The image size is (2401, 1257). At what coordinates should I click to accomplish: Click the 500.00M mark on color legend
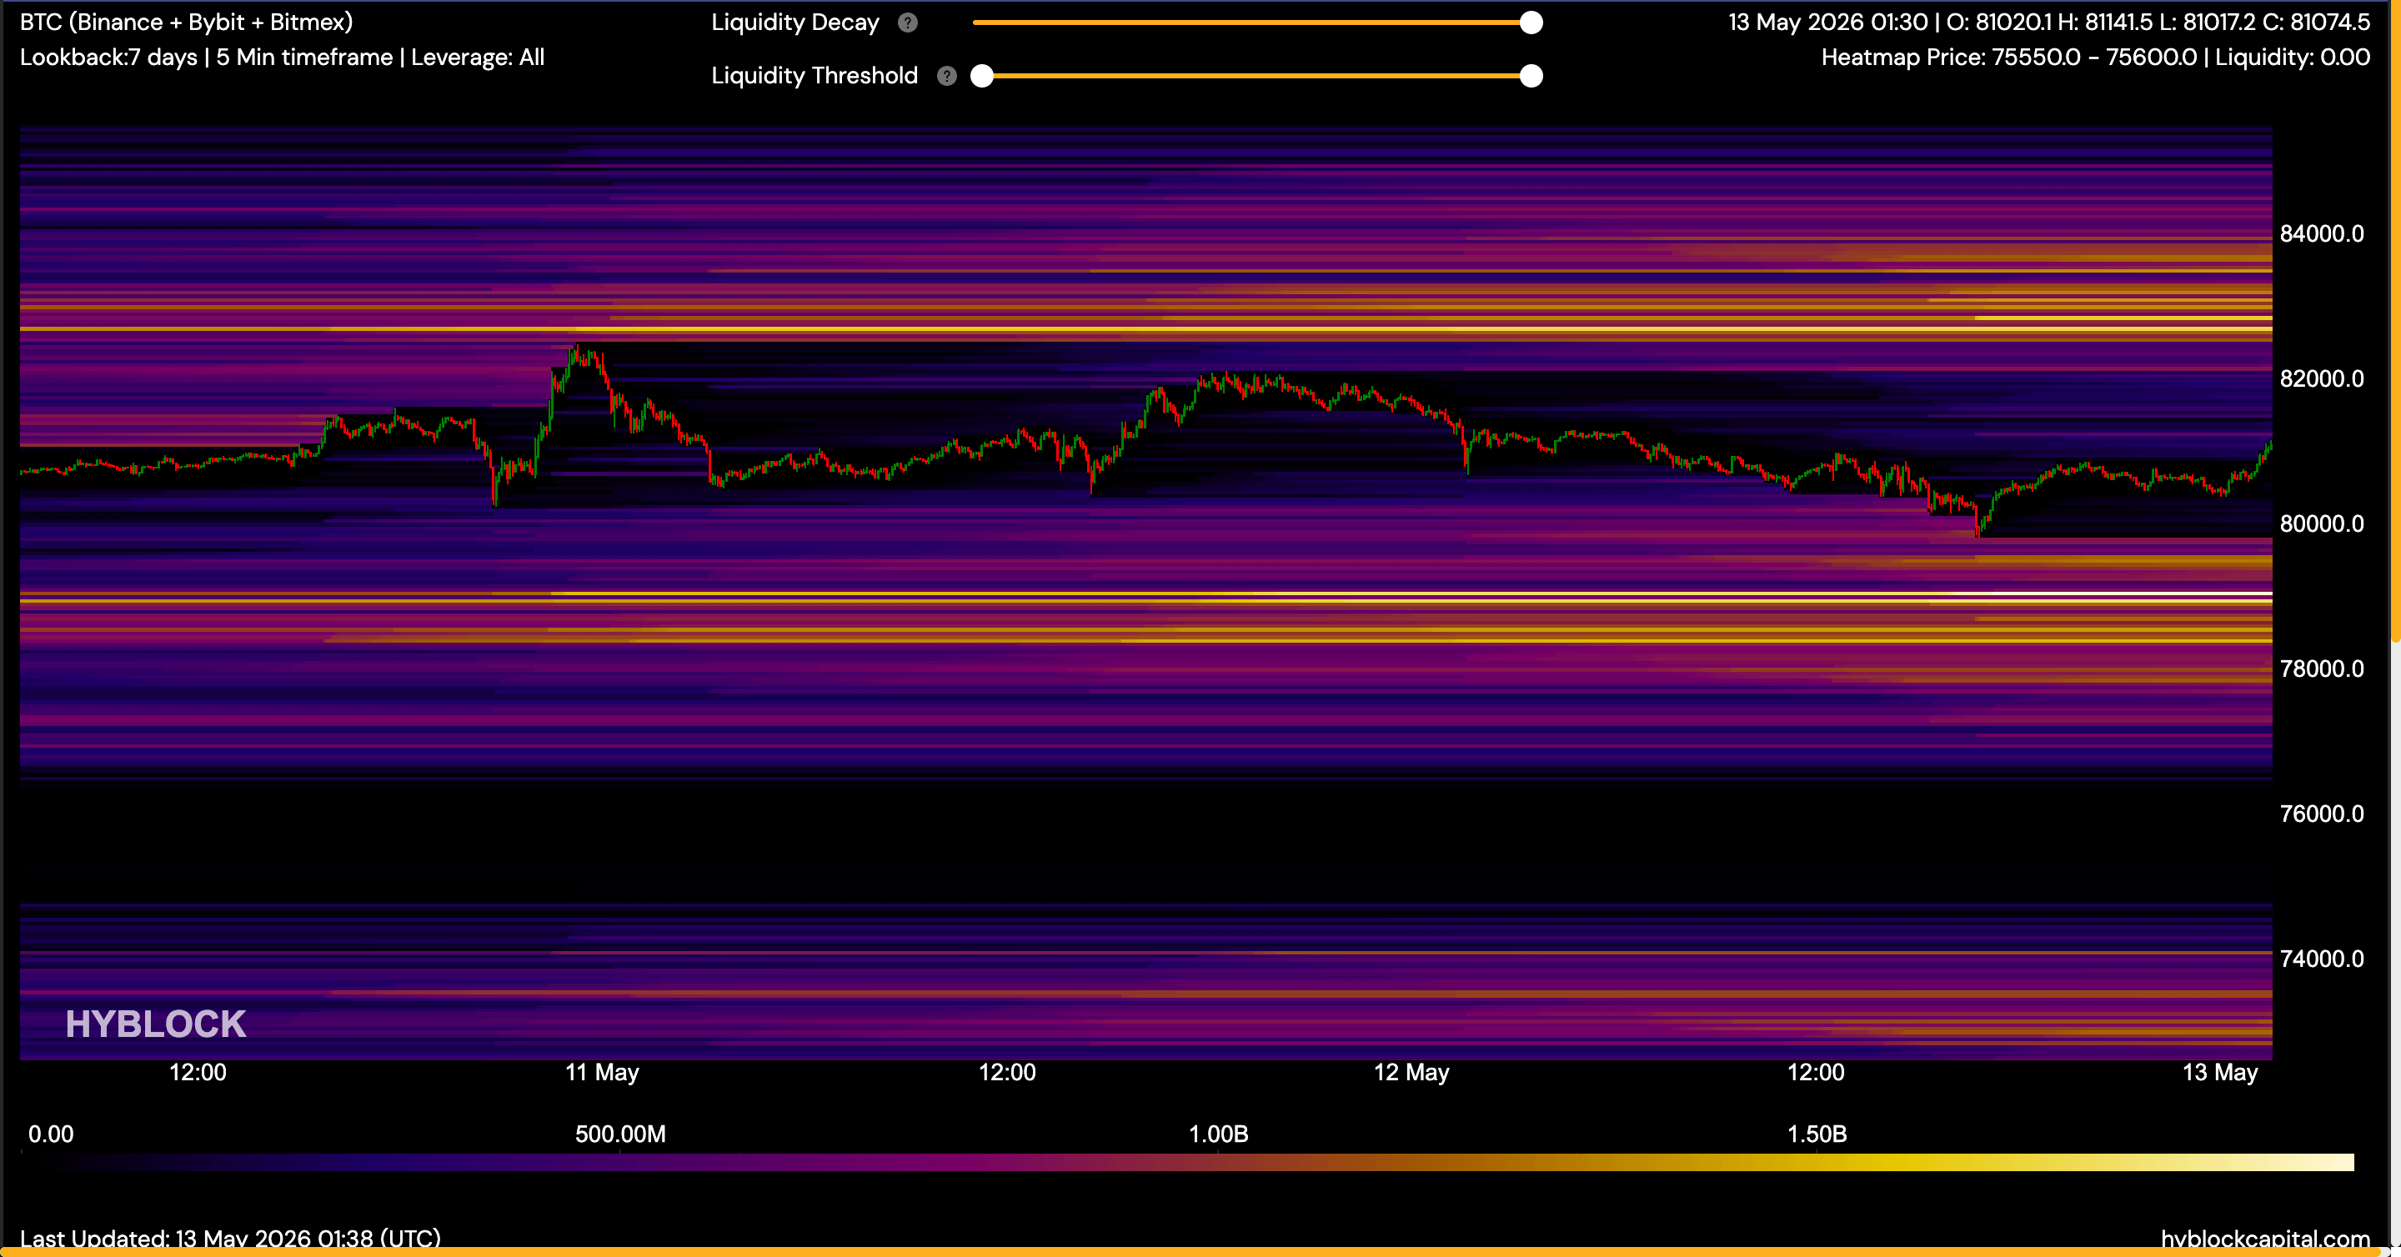(619, 1134)
